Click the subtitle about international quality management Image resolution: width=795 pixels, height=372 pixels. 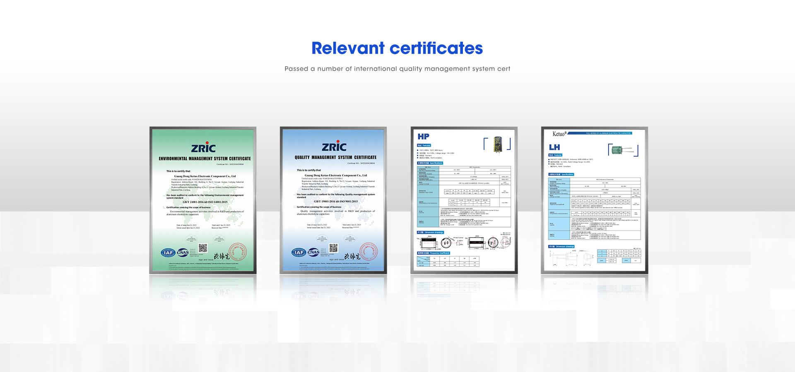tap(397, 69)
